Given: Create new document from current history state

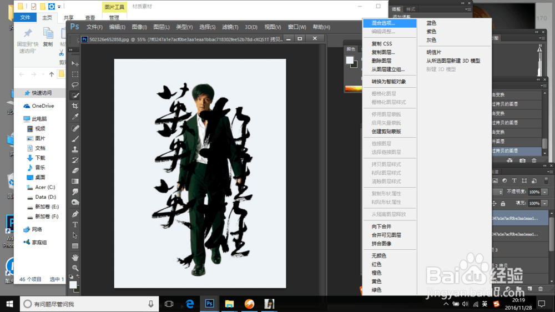Looking at the screenshot, I should [509, 160].
